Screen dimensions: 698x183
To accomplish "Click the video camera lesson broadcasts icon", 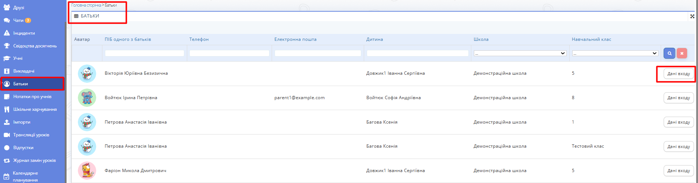I will 7,135.
